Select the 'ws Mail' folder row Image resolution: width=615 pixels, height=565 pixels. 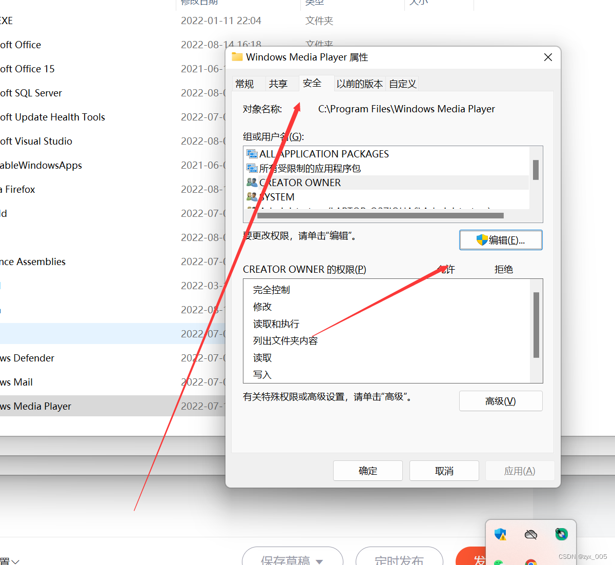click(113, 382)
